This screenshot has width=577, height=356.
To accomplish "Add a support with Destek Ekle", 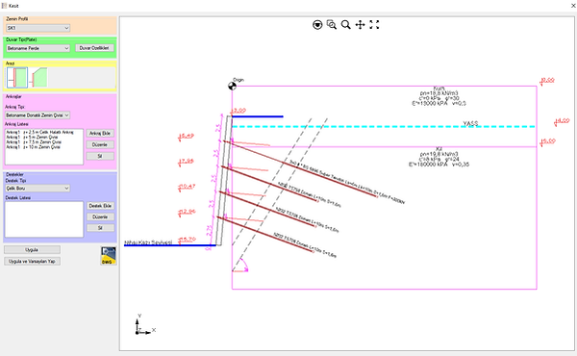I will tap(100, 206).
